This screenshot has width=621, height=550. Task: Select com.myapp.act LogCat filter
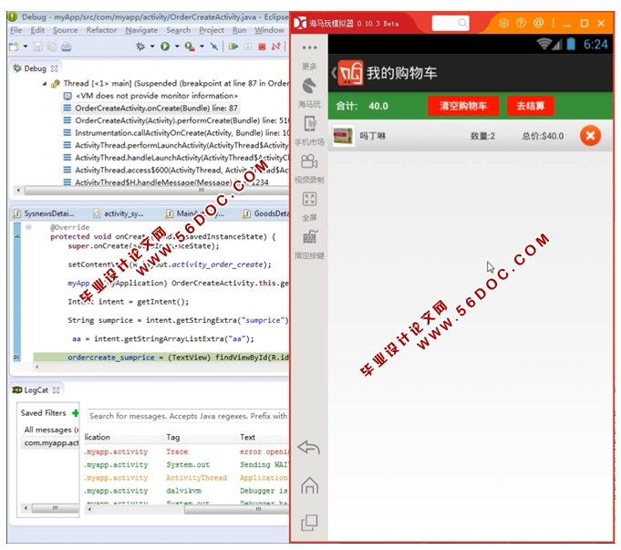coord(50,442)
